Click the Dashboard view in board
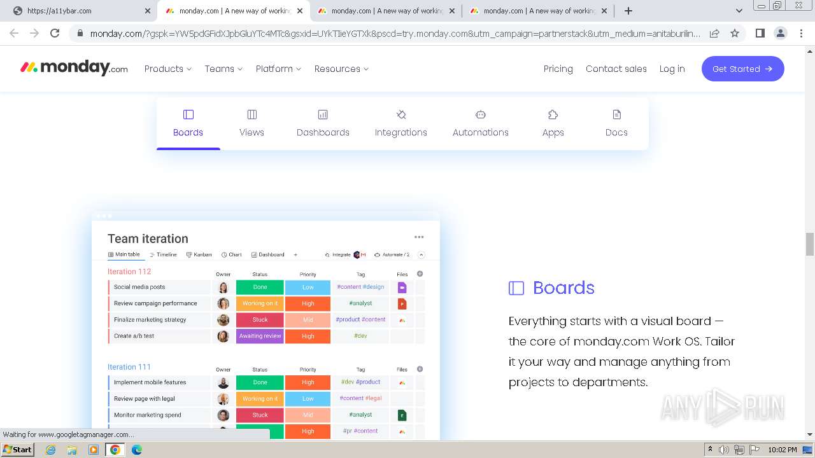The width and height of the screenshot is (815, 458). click(x=267, y=254)
